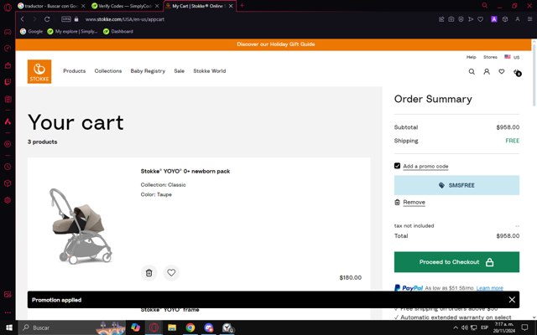Open History clock icon in the sidebar
Image resolution: width=537 pixels, height=335 pixels.
coord(8,167)
